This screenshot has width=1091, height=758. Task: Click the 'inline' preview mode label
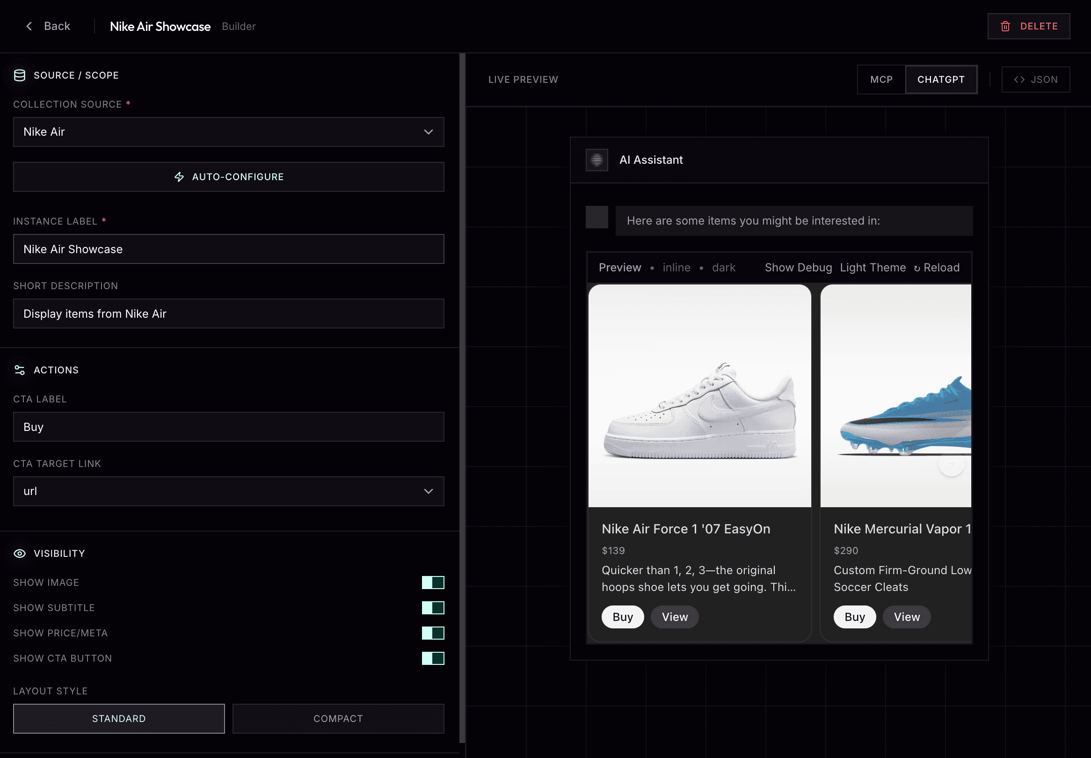click(676, 267)
